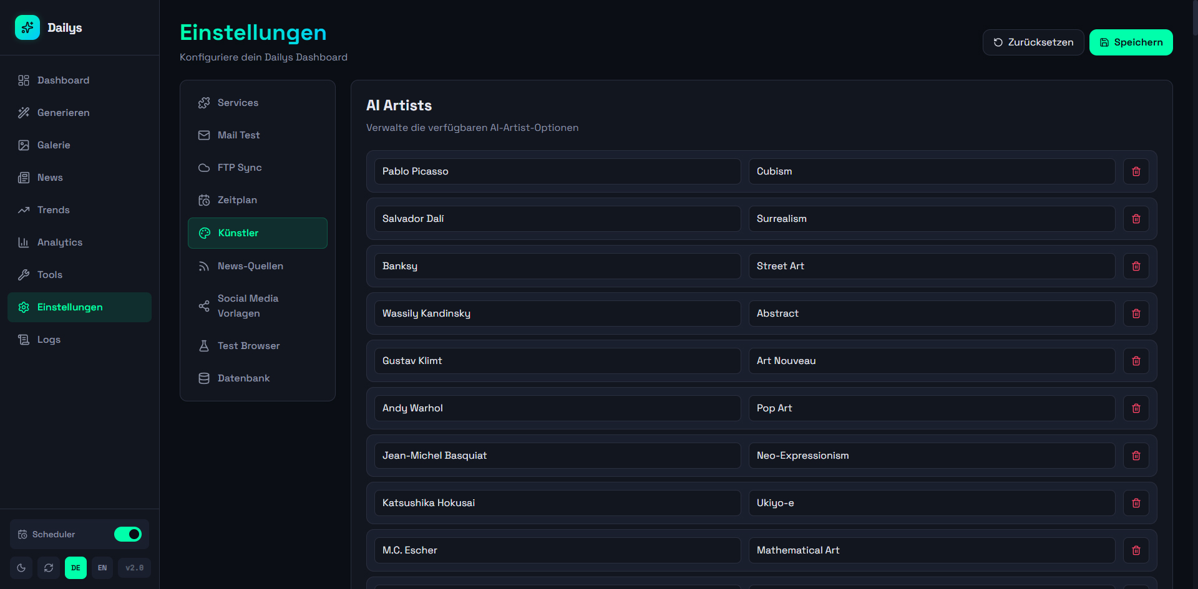Delete the Gustav Klimt entry

pyautogui.click(x=1136, y=361)
